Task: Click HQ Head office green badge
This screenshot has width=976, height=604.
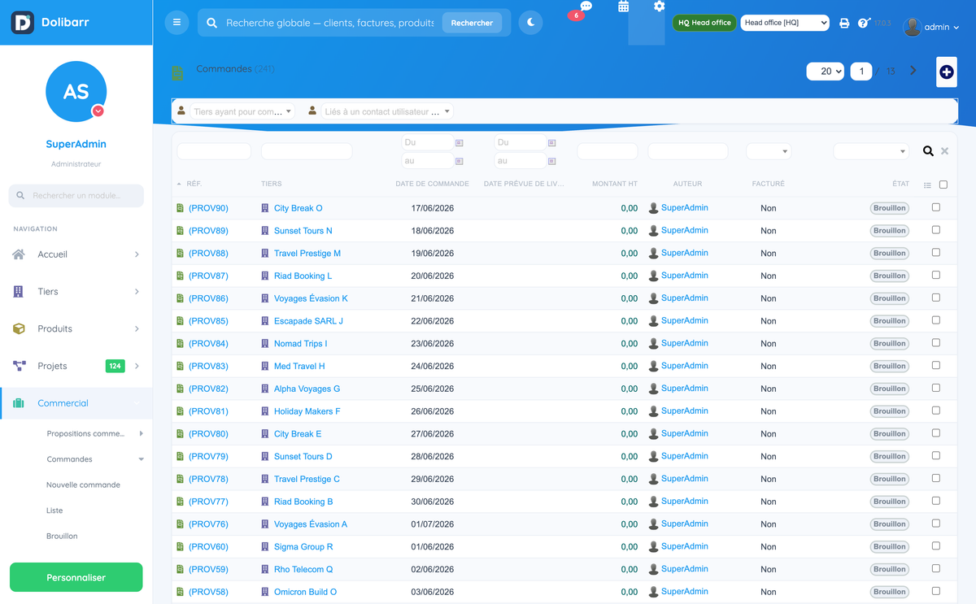Action: point(704,23)
